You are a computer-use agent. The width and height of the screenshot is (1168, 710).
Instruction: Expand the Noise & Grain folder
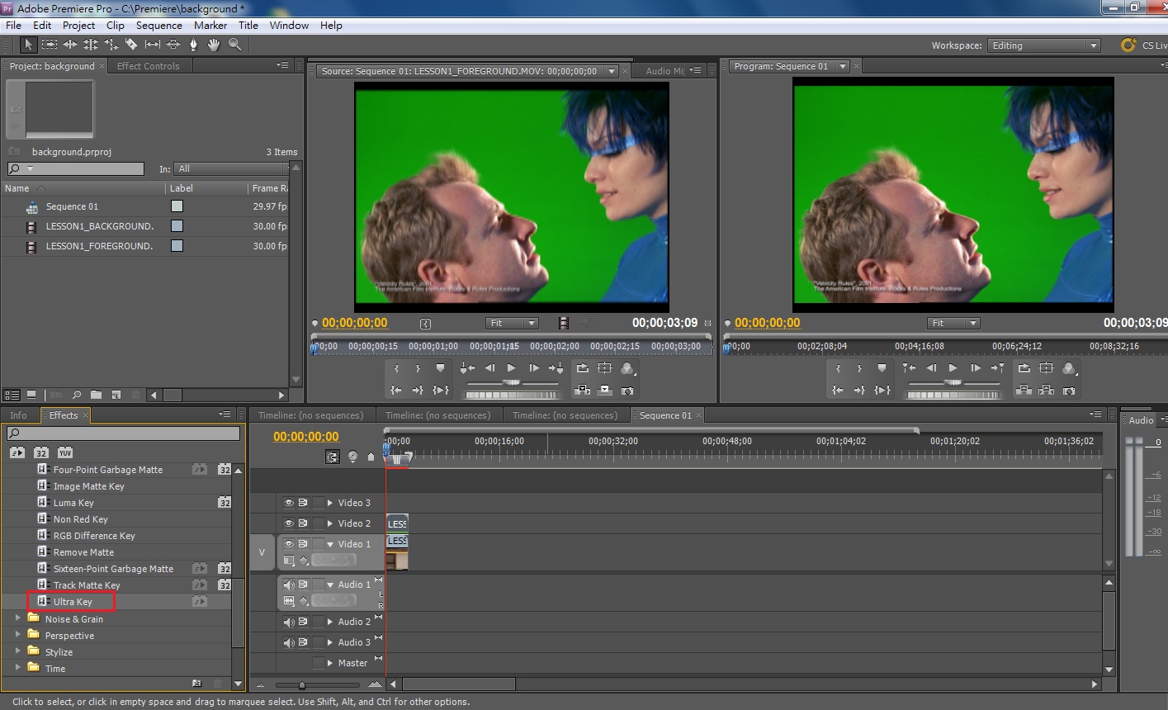coord(18,618)
